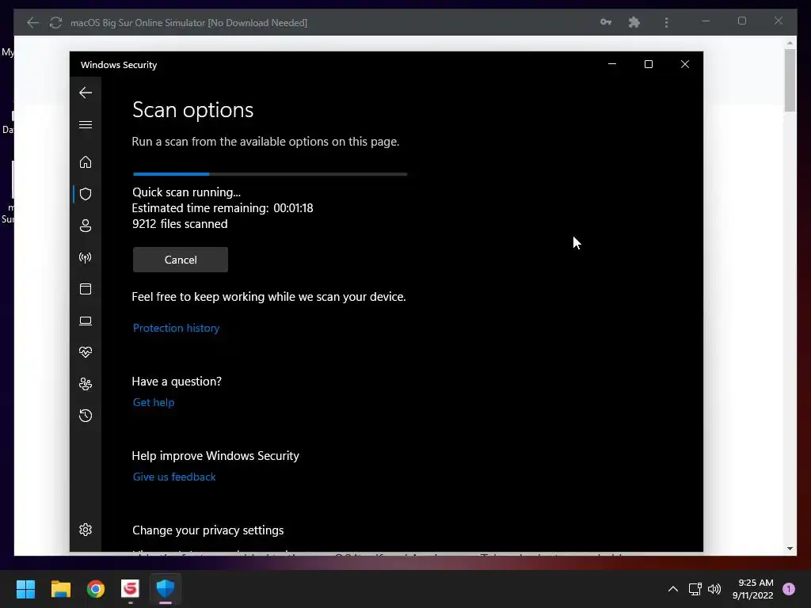Viewport: 811px width, 608px height.
Task: Open the Windows Start menu
Action: (x=25, y=589)
